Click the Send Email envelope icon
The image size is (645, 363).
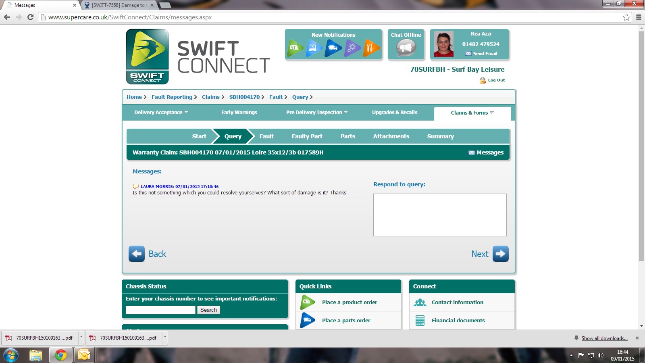[x=468, y=54]
